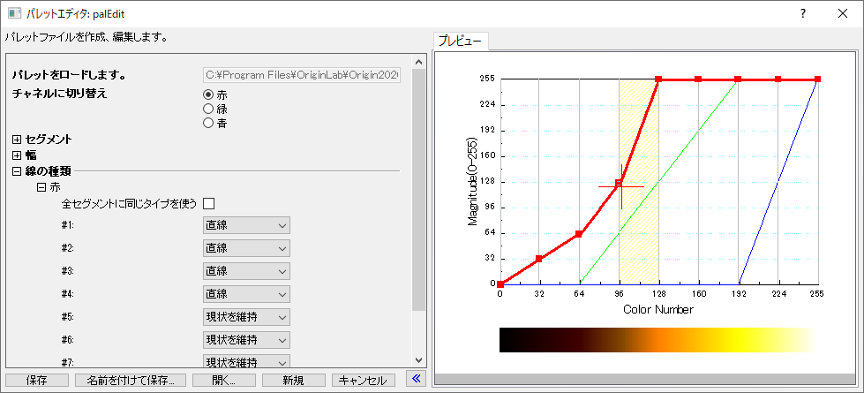Click the help question mark button
The height and width of the screenshot is (393, 864).
click(x=804, y=14)
